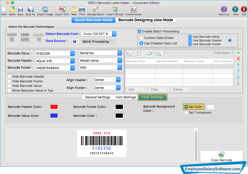Image resolution: width=248 pixels, height=174 pixels.
Task: Click the Export Image icon
Action: 45,9
